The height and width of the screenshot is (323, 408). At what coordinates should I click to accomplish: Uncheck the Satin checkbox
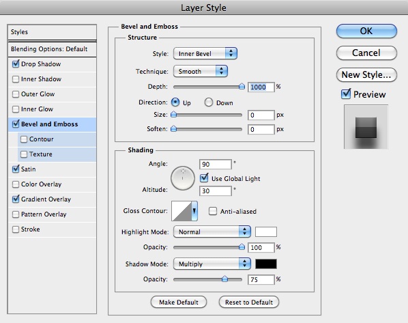(x=16, y=169)
